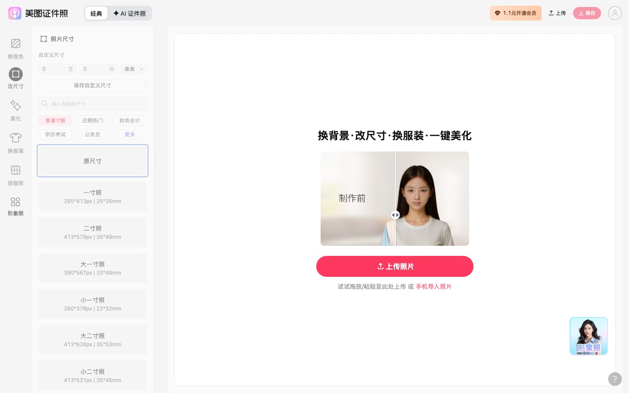Switch to the 经典 classic mode tab
Screen dimensions: 629x393
pyautogui.click(x=96, y=14)
